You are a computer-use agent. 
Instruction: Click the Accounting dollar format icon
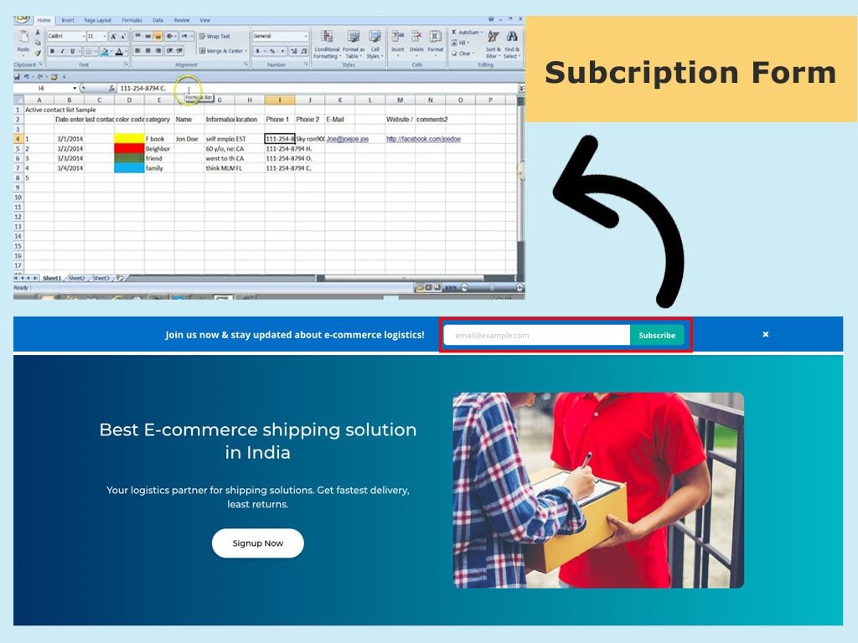258,51
